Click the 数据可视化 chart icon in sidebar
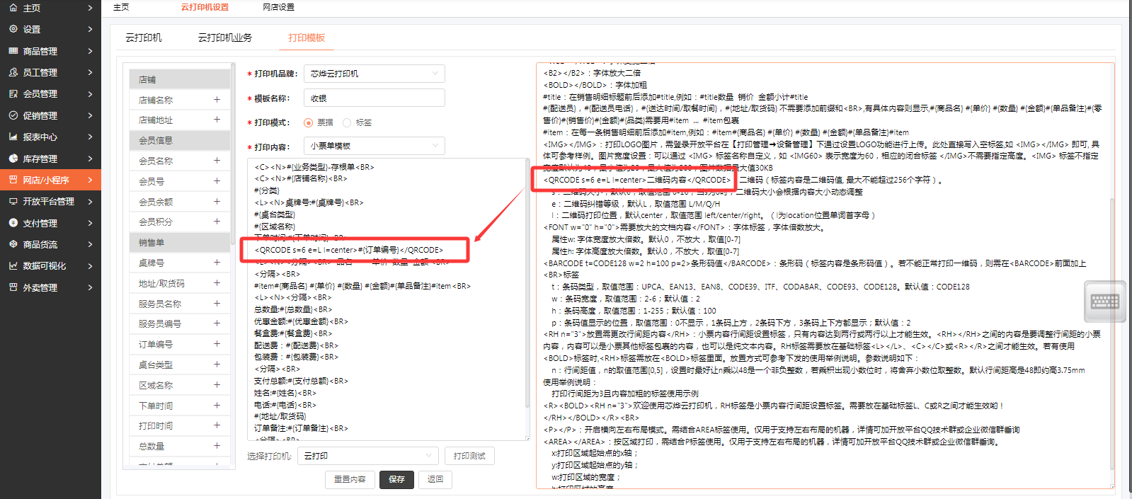Screen dimensions: 1132x499 click(13, 266)
